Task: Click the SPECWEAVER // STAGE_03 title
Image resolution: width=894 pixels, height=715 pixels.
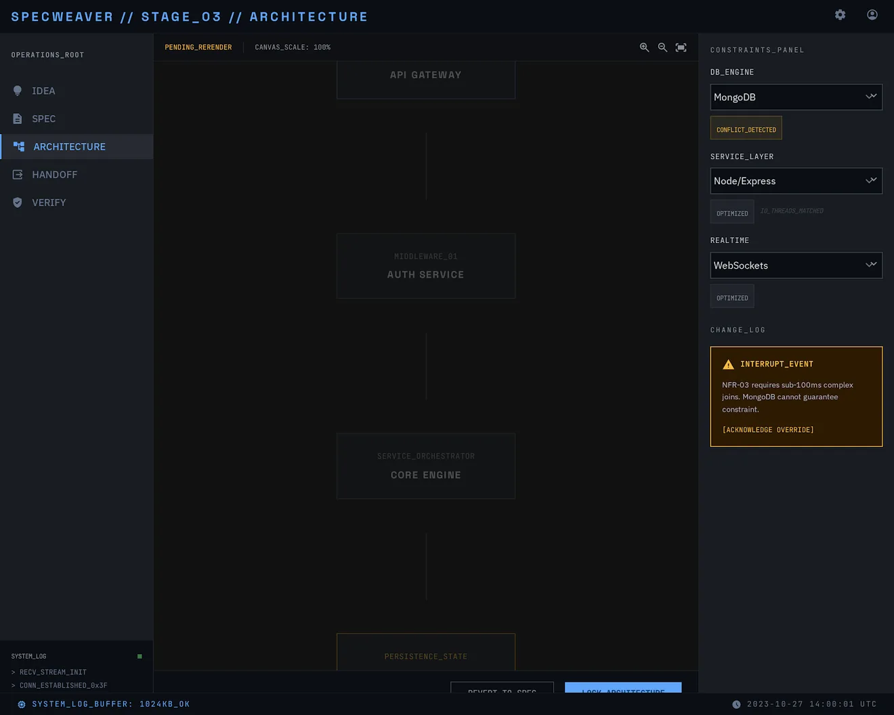Action: pyautogui.click(x=190, y=16)
